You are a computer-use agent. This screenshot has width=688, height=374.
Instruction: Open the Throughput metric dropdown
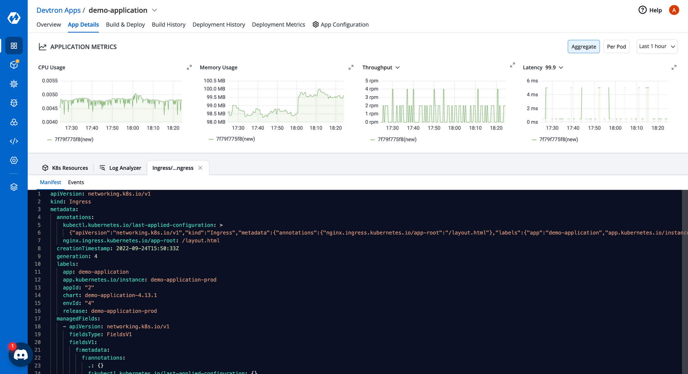tap(397, 67)
